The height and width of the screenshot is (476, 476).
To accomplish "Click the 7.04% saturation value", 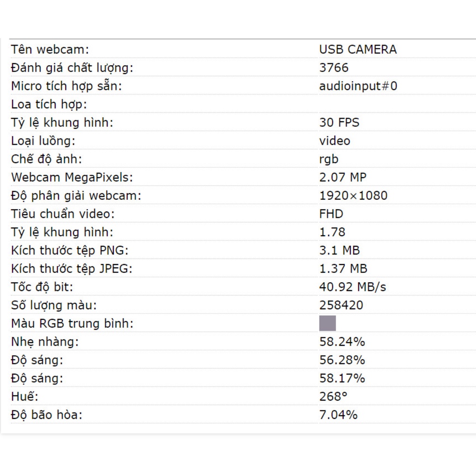I will pyautogui.click(x=338, y=415).
